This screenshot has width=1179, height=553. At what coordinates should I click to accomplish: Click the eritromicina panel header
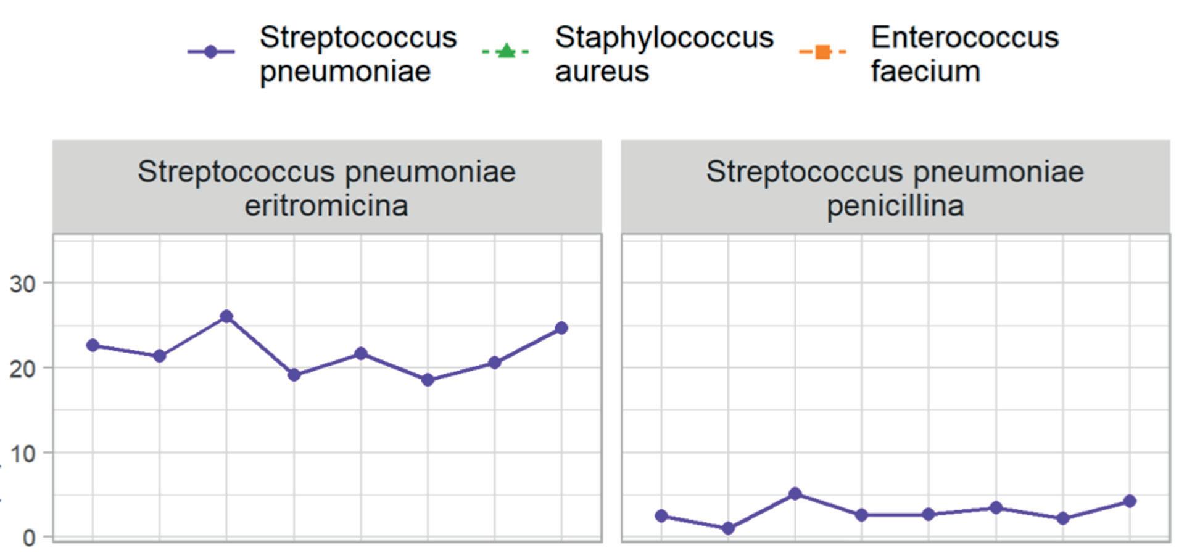click(x=327, y=187)
